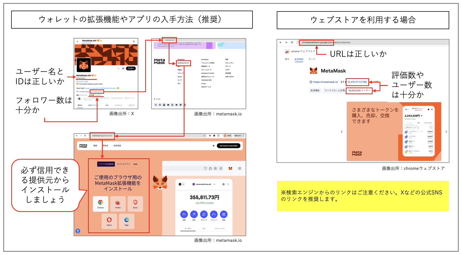The height and width of the screenshot is (255, 462).
Task: Click the ブリッジ bridge icon in wallet preview
Action: (214, 214)
